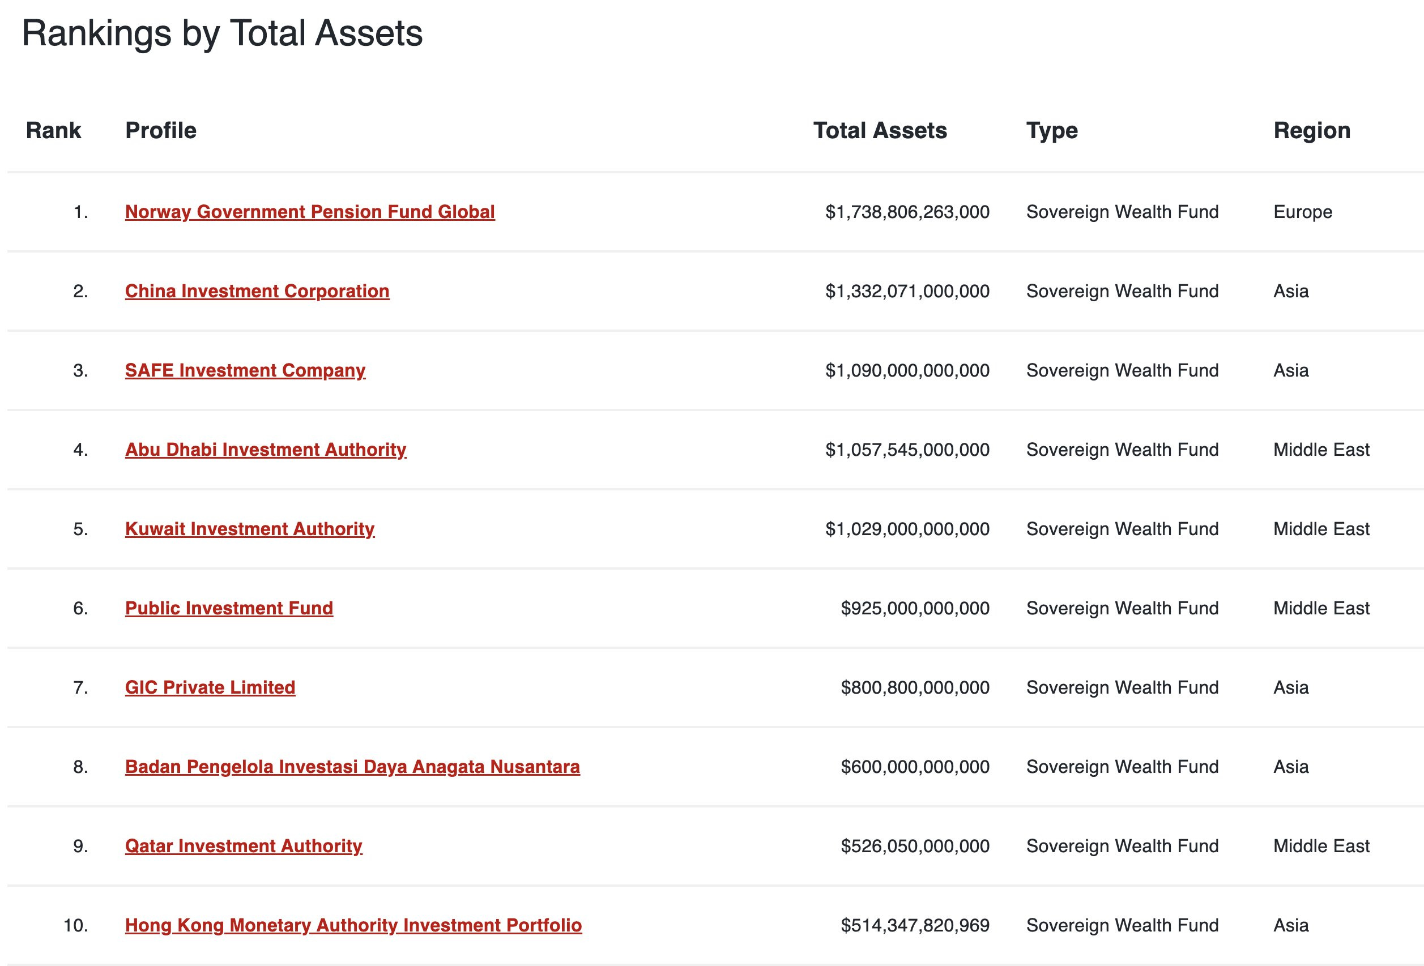Click the Profile column header

(160, 130)
